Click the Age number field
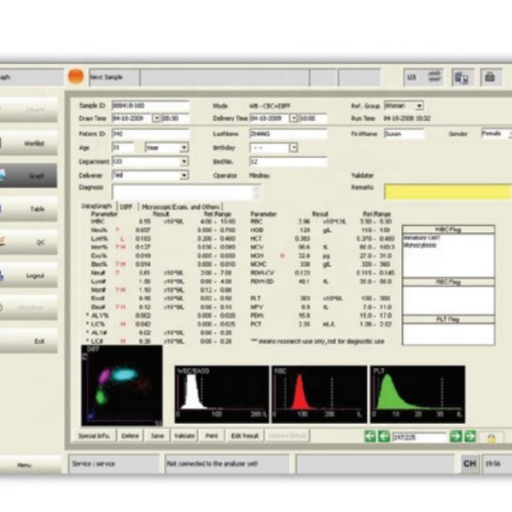 123,148
